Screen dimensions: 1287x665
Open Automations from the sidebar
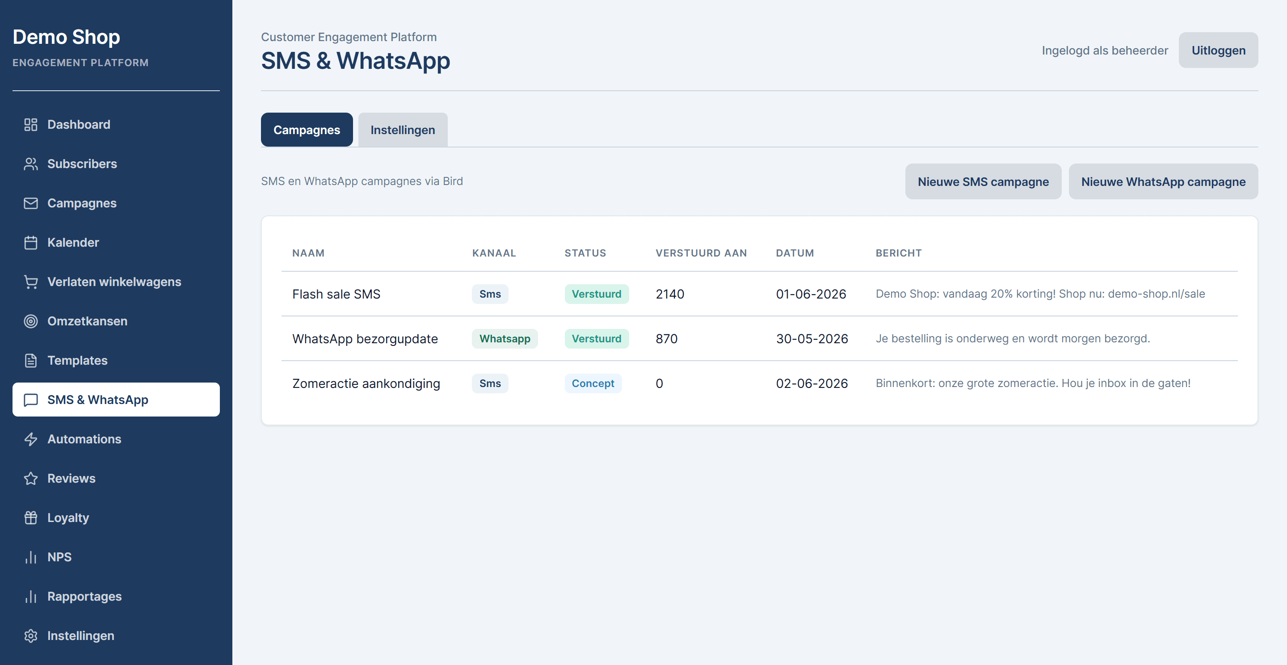tap(116, 439)
